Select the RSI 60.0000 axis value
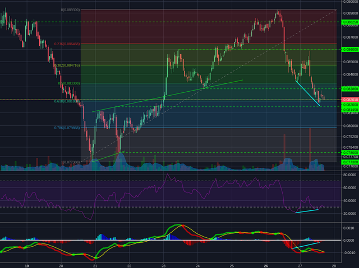 point(349,187)
